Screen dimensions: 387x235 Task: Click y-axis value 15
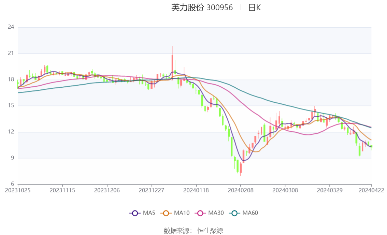tap(11, 105)
